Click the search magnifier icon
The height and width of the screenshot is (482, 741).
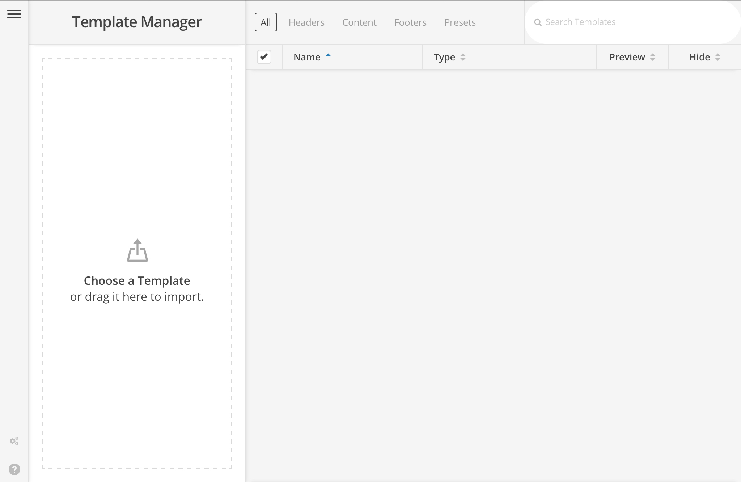pyautogui.click(x=538, y=22)
